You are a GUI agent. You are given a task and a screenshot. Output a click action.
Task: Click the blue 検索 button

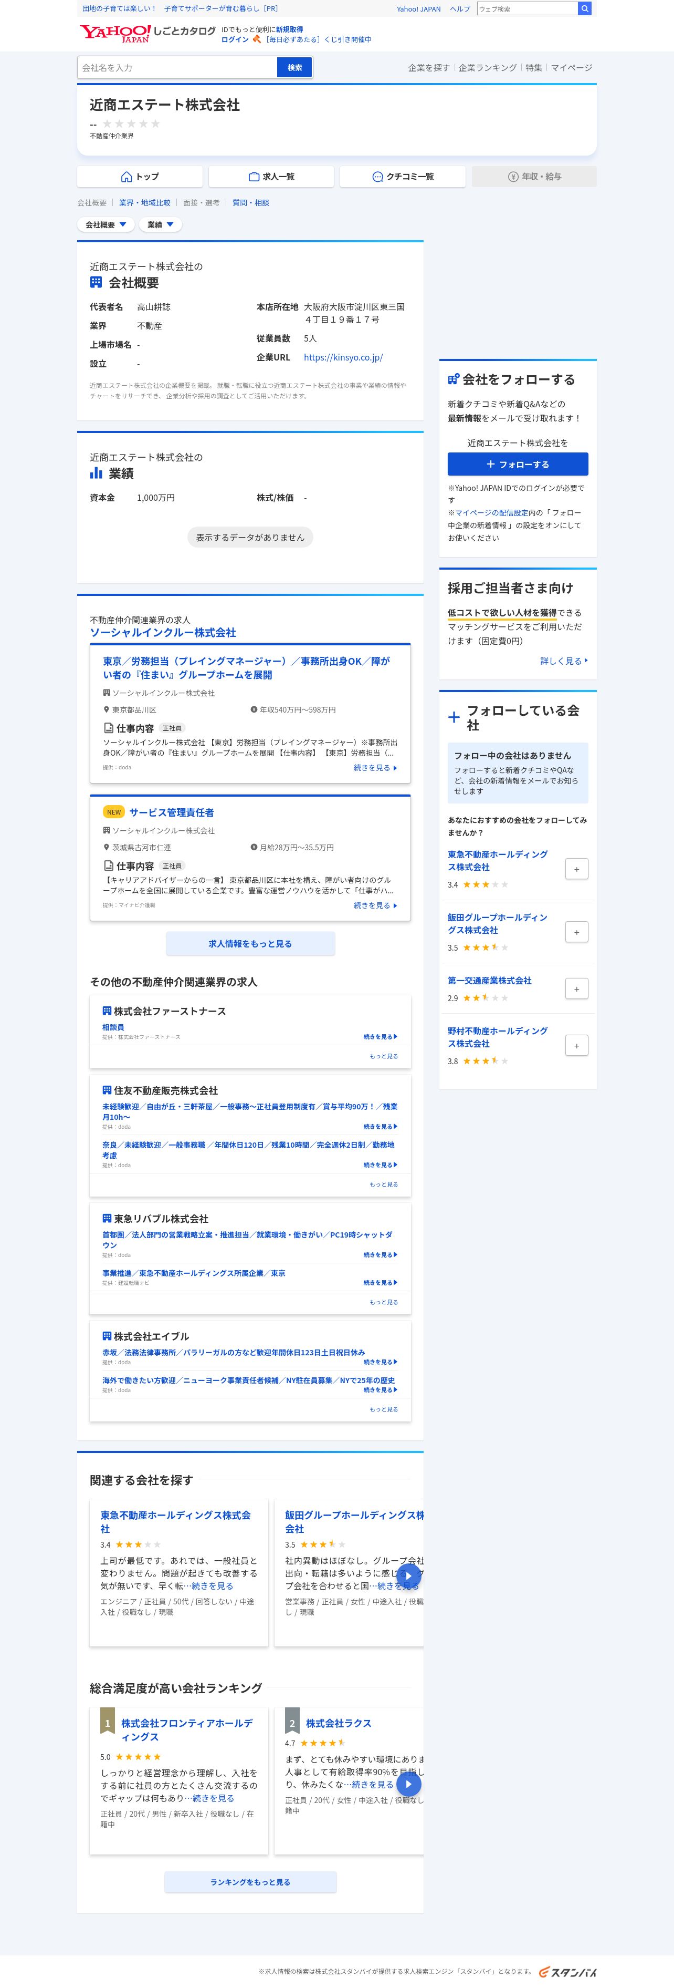[x=294, y=68]
